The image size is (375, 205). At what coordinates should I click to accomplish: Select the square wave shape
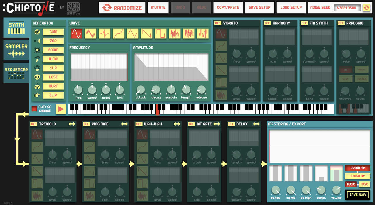point(161,33)
